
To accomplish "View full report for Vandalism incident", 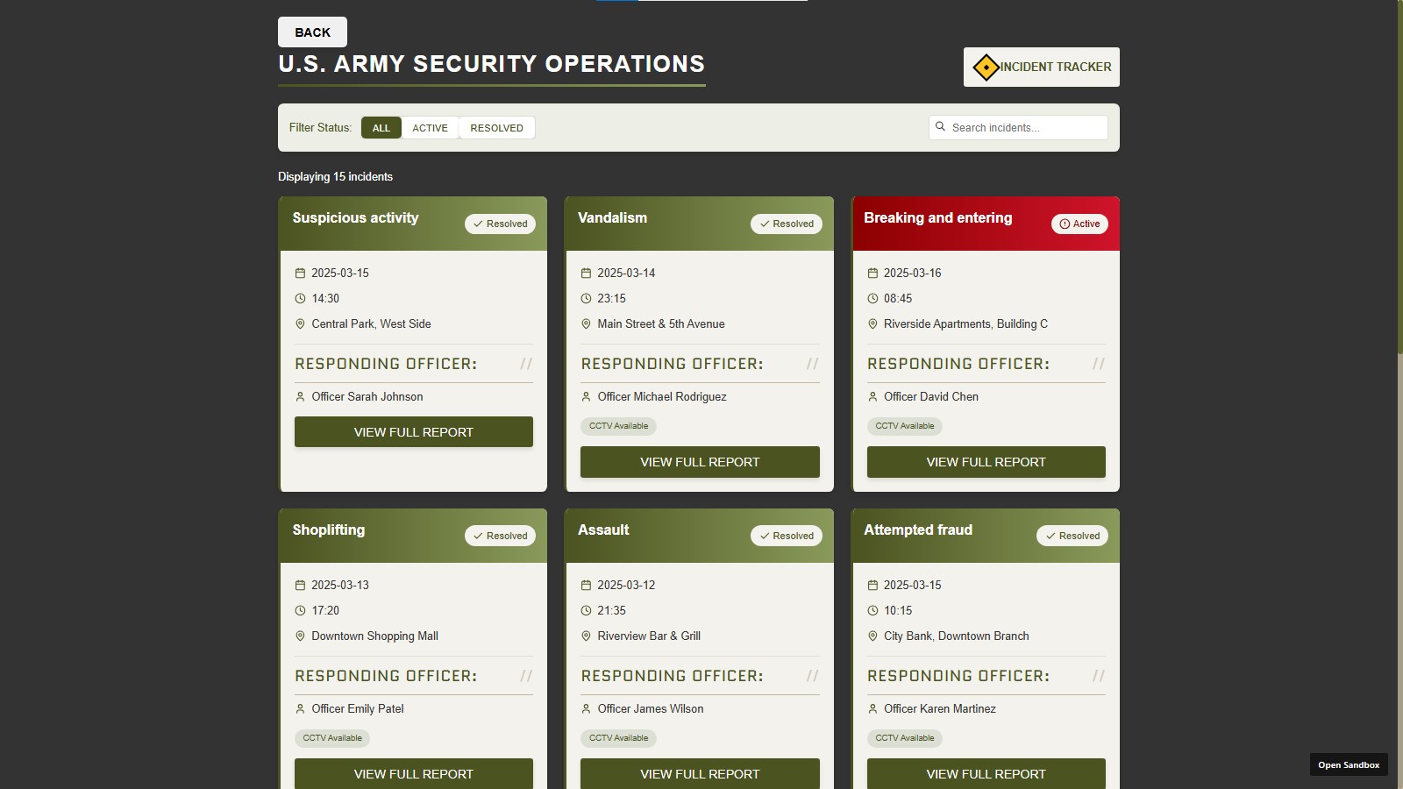I will (x=700, y=462).
